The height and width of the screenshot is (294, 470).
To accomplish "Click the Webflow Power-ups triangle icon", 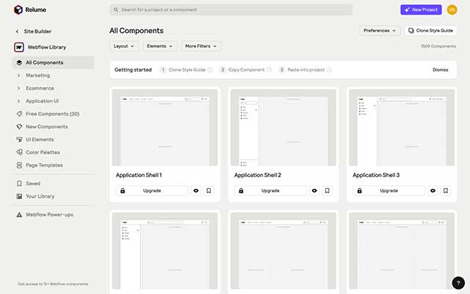I will point(19,215).
